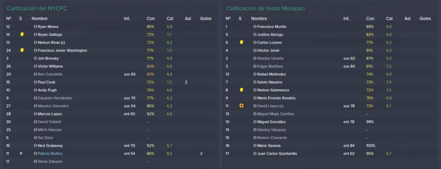Click star icon beside Patrick Mullins
The image size is (441, 169).
(21, 153)
